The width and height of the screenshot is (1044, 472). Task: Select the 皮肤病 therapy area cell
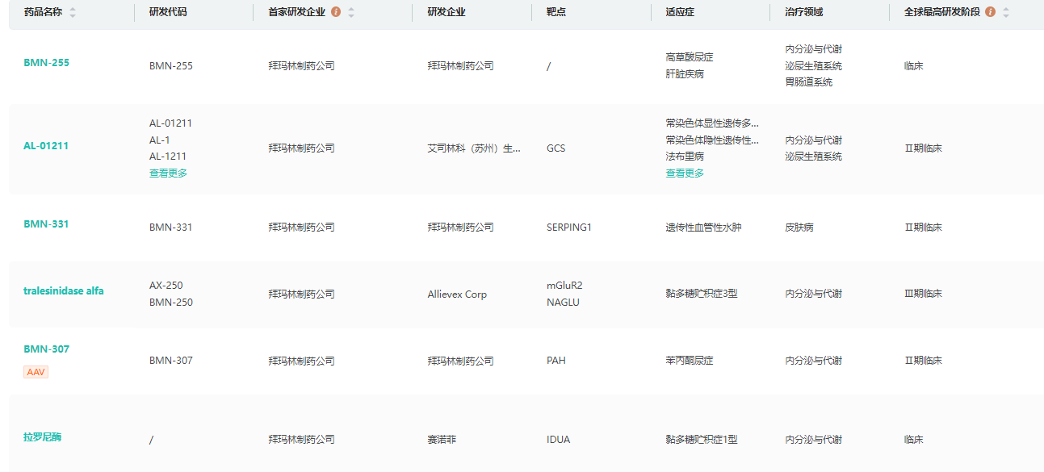(x=799, y=228)
